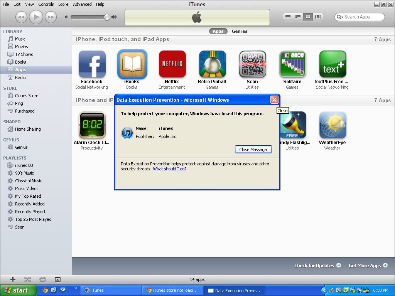Open the 90's Music playlist
This screenshot has height=296, width=395.
tap(24, 173)
